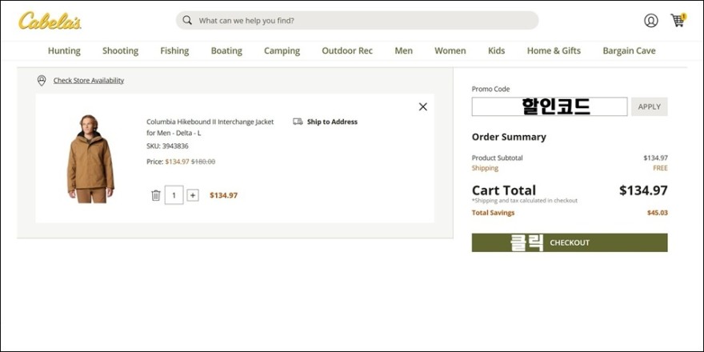The width and height of the screenshot is (704, 352).
Task: Open the Columbia Hikebound II jacket title
Action: (x=210, y=127)
